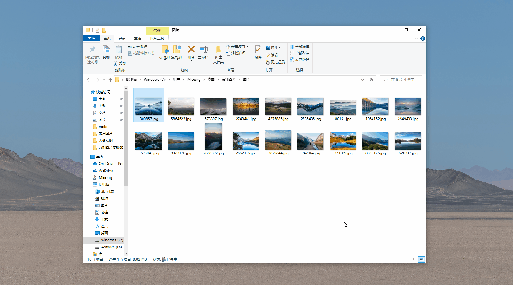Click Windows (C:) in the address bar breadcrumb
The image size is (513, 285).
(x=154, y=80)
